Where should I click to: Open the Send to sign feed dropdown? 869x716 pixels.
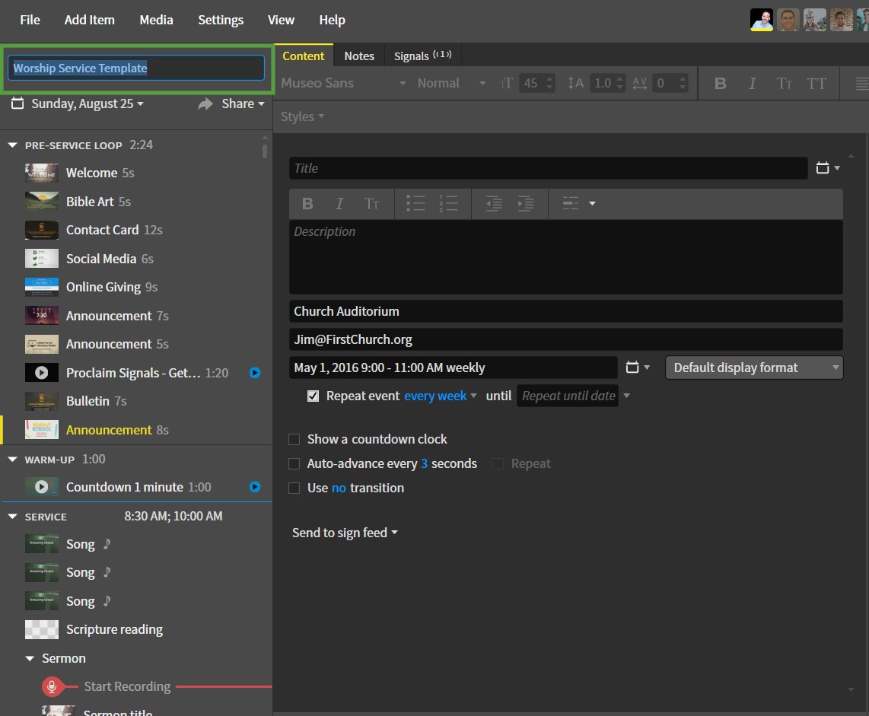pos(345,533)
